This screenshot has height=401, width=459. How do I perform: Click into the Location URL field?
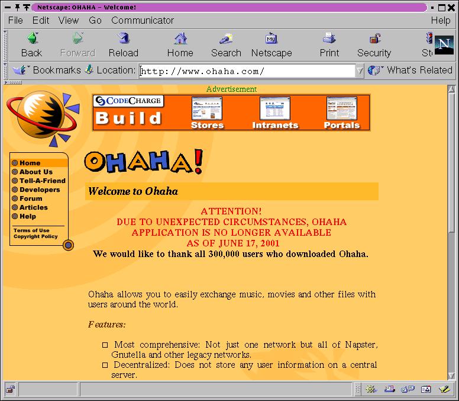247,71
